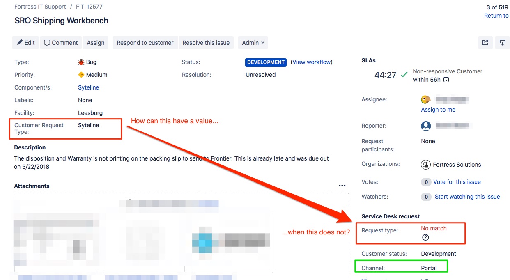The height and width of the screenshot is (280, 510).
Task: Click the SLA calendar icon
Action: [446, 80]
